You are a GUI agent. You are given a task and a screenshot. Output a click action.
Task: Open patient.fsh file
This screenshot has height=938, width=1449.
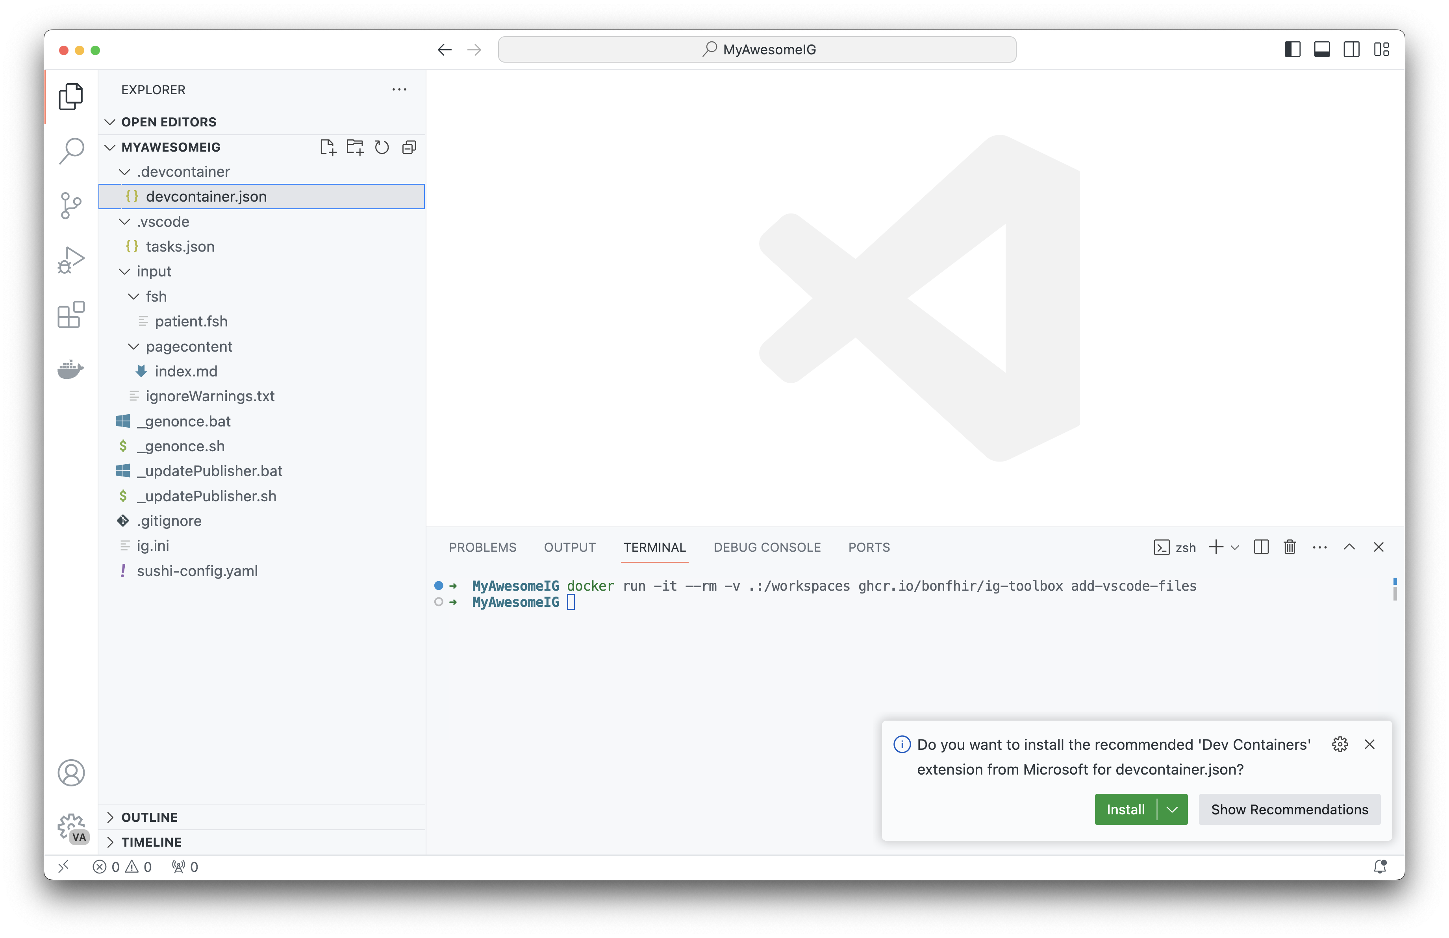point(262,321)
